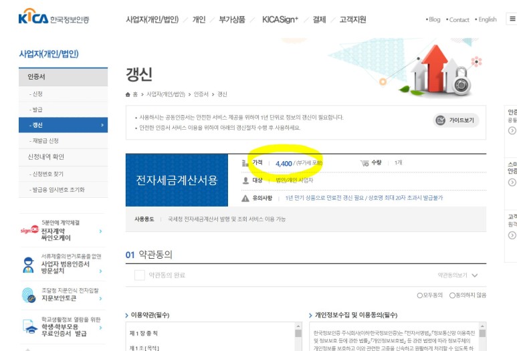Image resolution: width=517 pixels, height=351 pixels.
Task: Click the 전자세금계산서용 blue banner
Action: (x=177, y=181)
